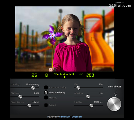Click the green 125 shutter readout
Image resolution: width=134 pixels, height=120 pixels.
tap(34, 75)
